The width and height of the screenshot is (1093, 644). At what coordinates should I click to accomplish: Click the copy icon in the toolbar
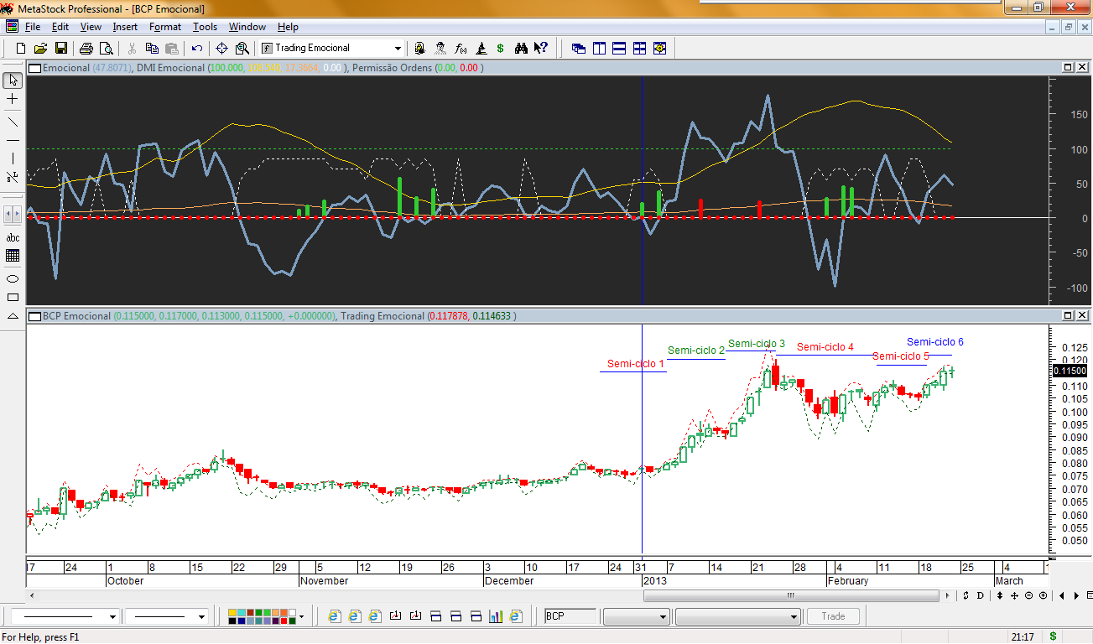point(153,48)
